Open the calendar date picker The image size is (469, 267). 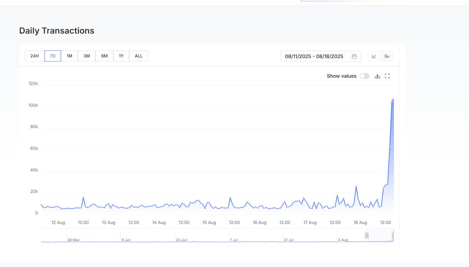tap(354, 56)
